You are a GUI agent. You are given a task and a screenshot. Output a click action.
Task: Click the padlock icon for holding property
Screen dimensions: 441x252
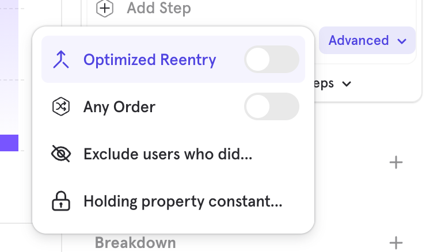coord(61,201)
